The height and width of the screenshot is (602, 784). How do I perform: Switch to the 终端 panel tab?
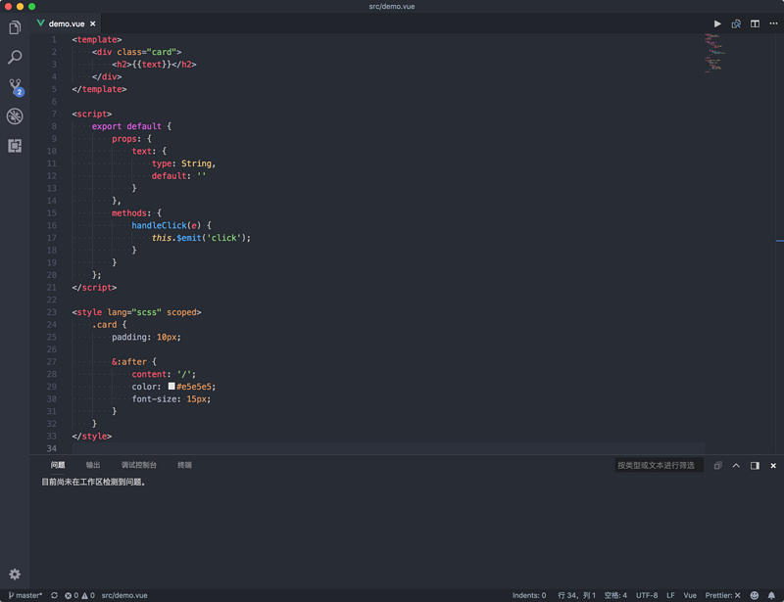click(x=184, y=465)
